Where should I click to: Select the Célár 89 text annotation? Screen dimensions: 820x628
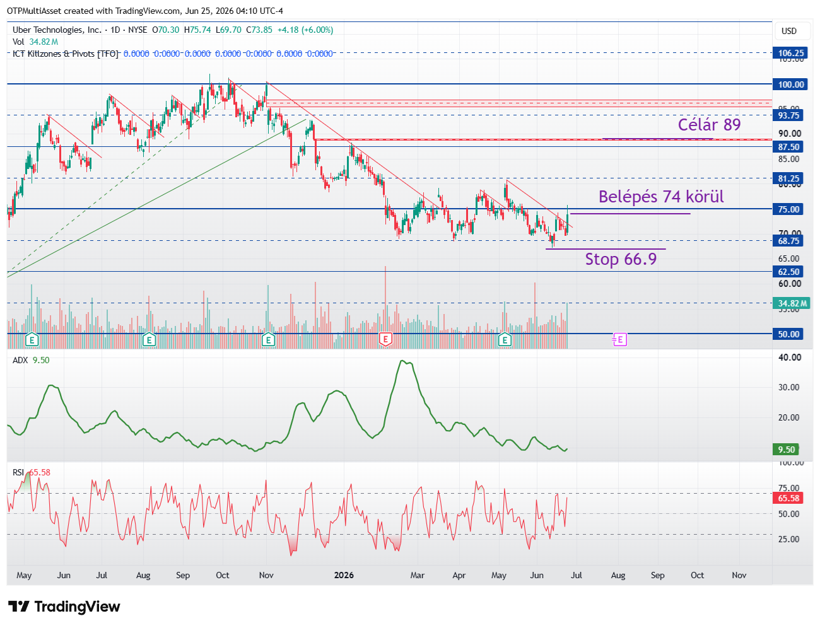click(x=709, y=125)
